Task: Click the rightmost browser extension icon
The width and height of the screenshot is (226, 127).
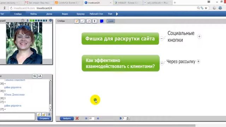Action: tap(220, 8)
